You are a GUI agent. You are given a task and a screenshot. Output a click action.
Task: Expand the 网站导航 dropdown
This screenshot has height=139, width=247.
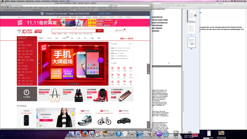pyautogui.click(x=129, y=17)
